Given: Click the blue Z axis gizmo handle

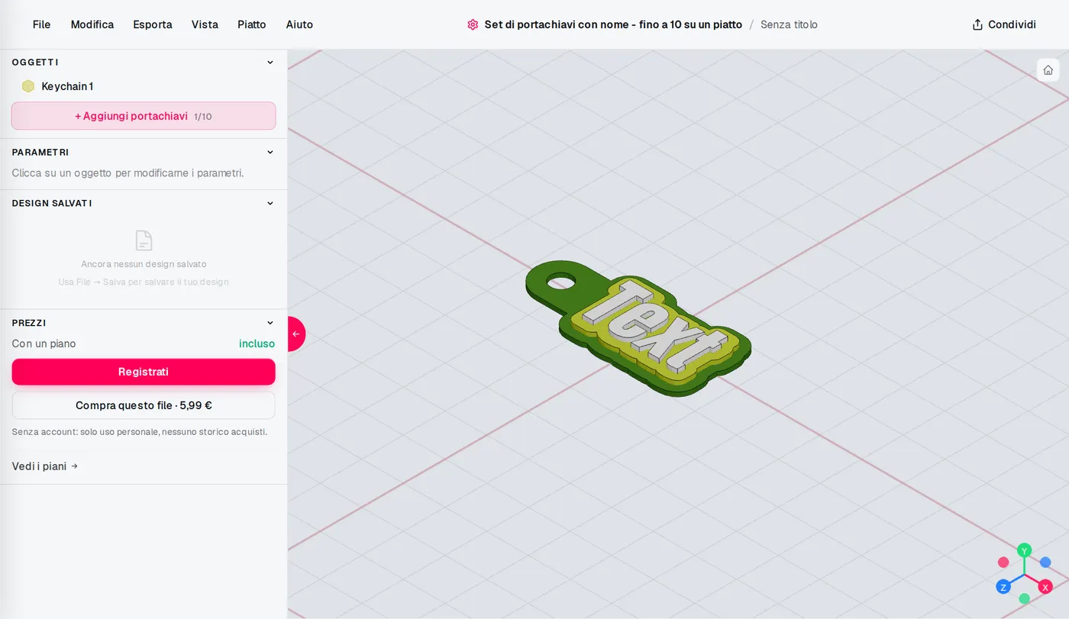Looking at the screenshot, I should tap(1003, 587).
